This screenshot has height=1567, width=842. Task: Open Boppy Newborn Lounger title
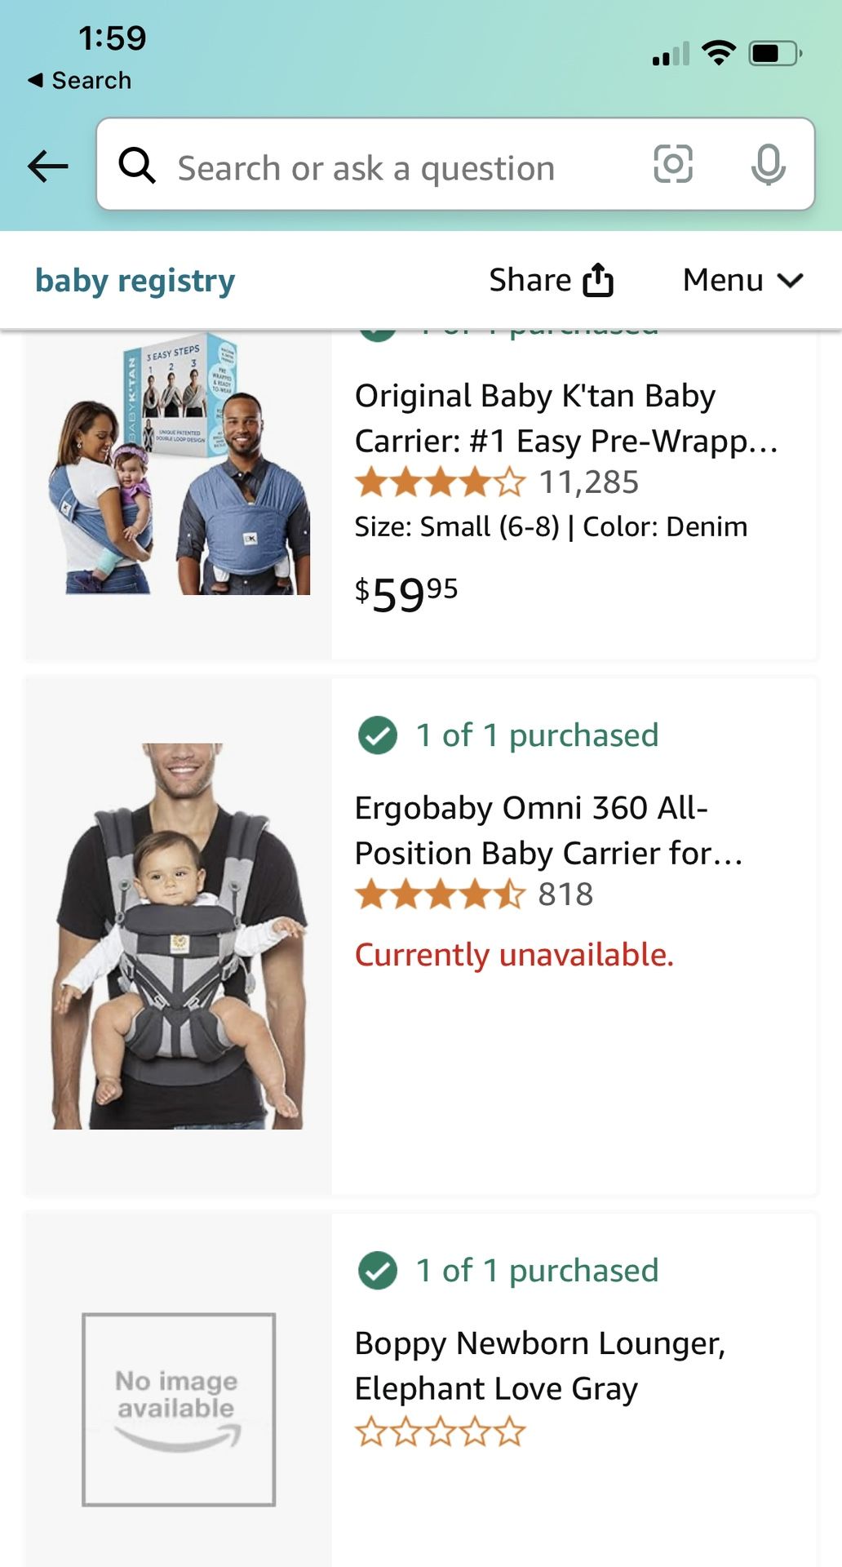click(x=539, y=1365)
